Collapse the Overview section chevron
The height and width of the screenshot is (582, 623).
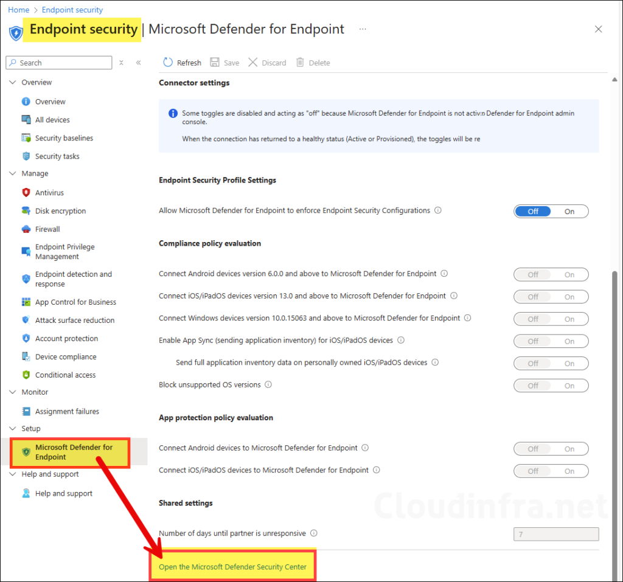coord(13,82)
